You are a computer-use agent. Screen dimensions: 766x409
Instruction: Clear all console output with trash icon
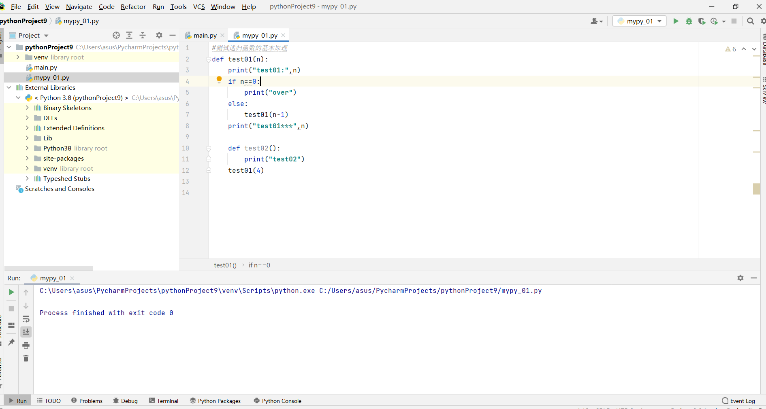(26, 358)
